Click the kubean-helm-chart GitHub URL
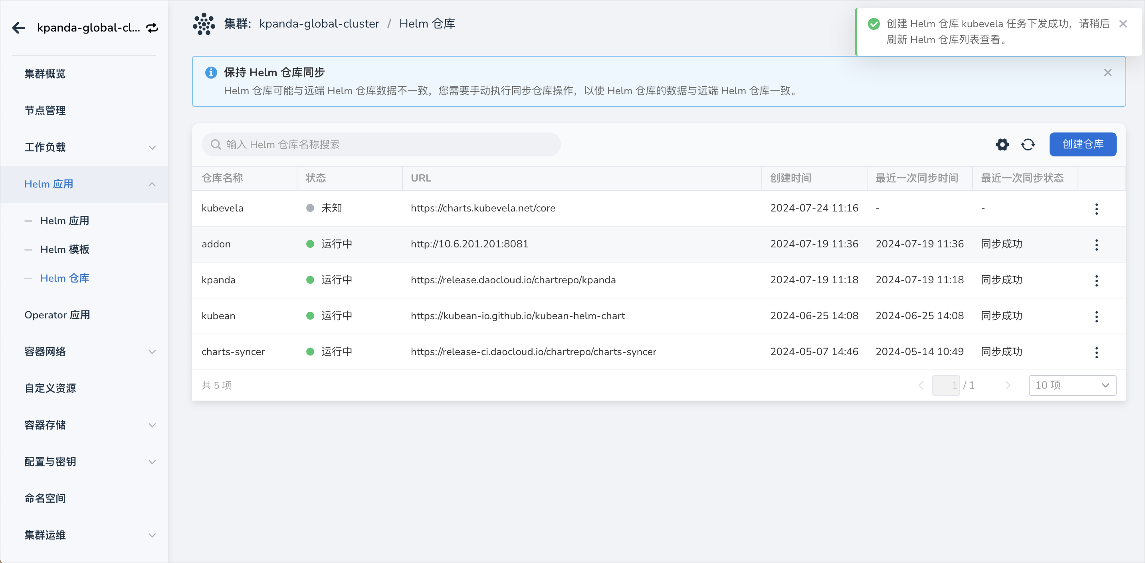Viewport: 1145px width, 563px height. coord(517,316)
